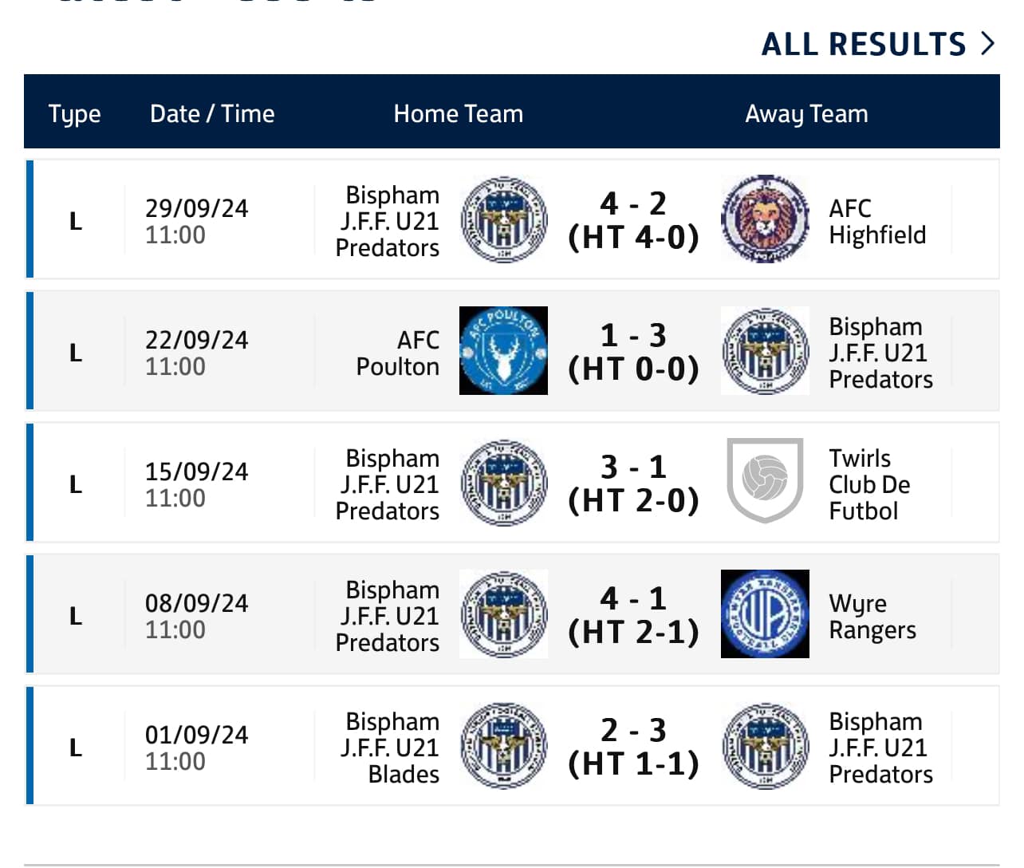Select the AFC Highfield team name
The height and width of the screenshot is (868, 1024).
coord(877,221)
